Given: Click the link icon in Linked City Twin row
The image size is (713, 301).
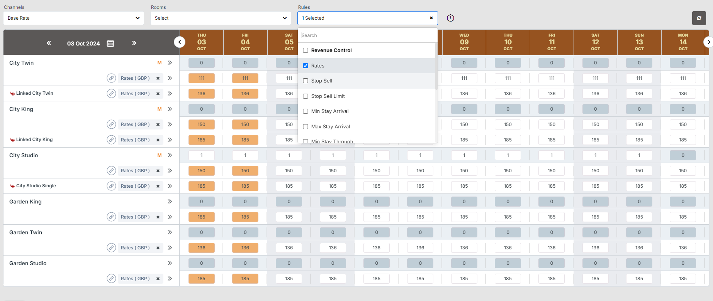Looking at the screenshot, I should pos(111,94).
